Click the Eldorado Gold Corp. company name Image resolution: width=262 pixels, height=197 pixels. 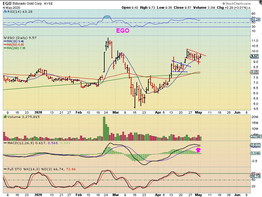[28, 3]
